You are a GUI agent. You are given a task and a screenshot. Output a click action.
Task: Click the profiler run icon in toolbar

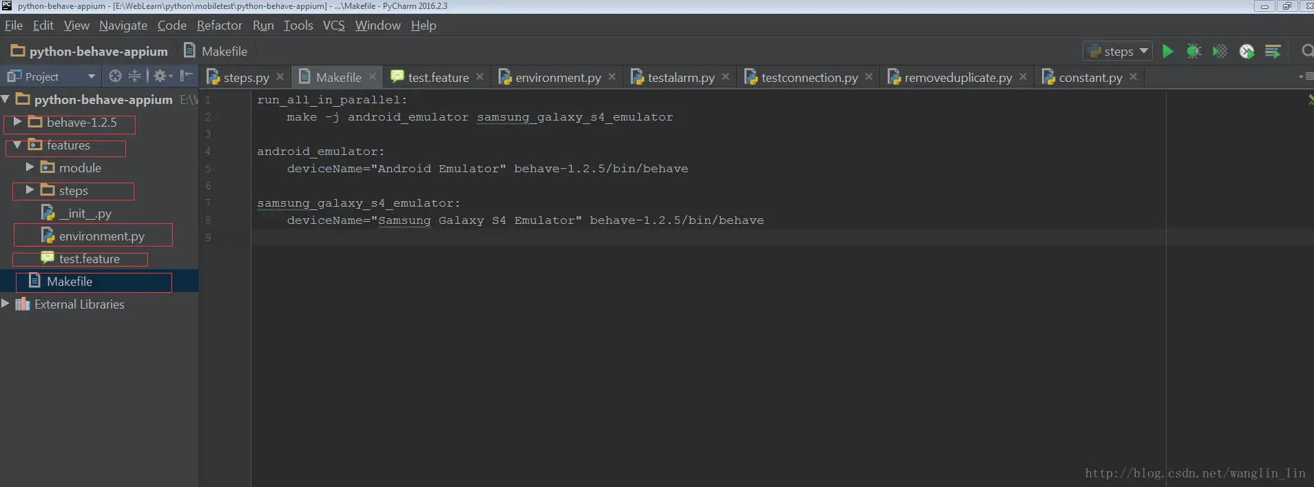(1247, 51)
